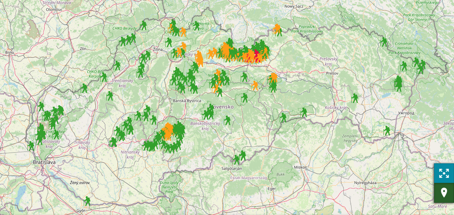Click the location pin button
The height and width of the screenshot is (215, 454).
point(444,192)
